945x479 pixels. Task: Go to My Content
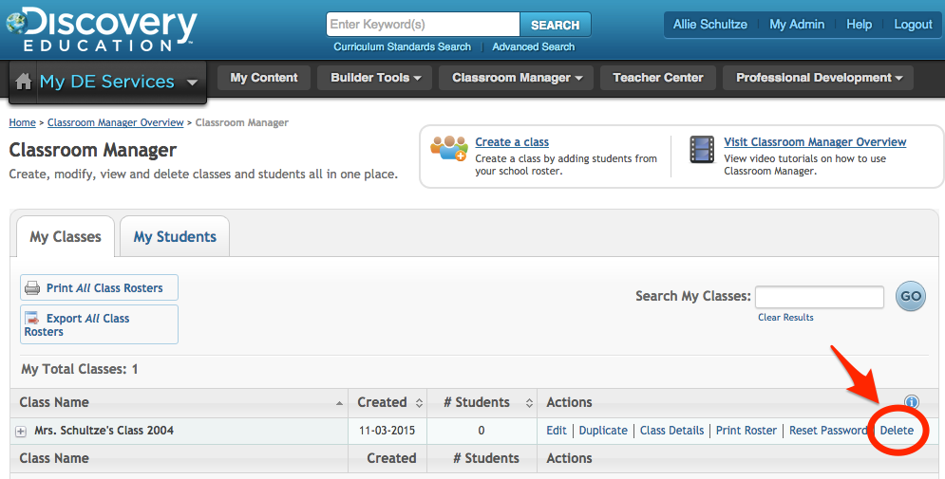click(x=264, y=78)
